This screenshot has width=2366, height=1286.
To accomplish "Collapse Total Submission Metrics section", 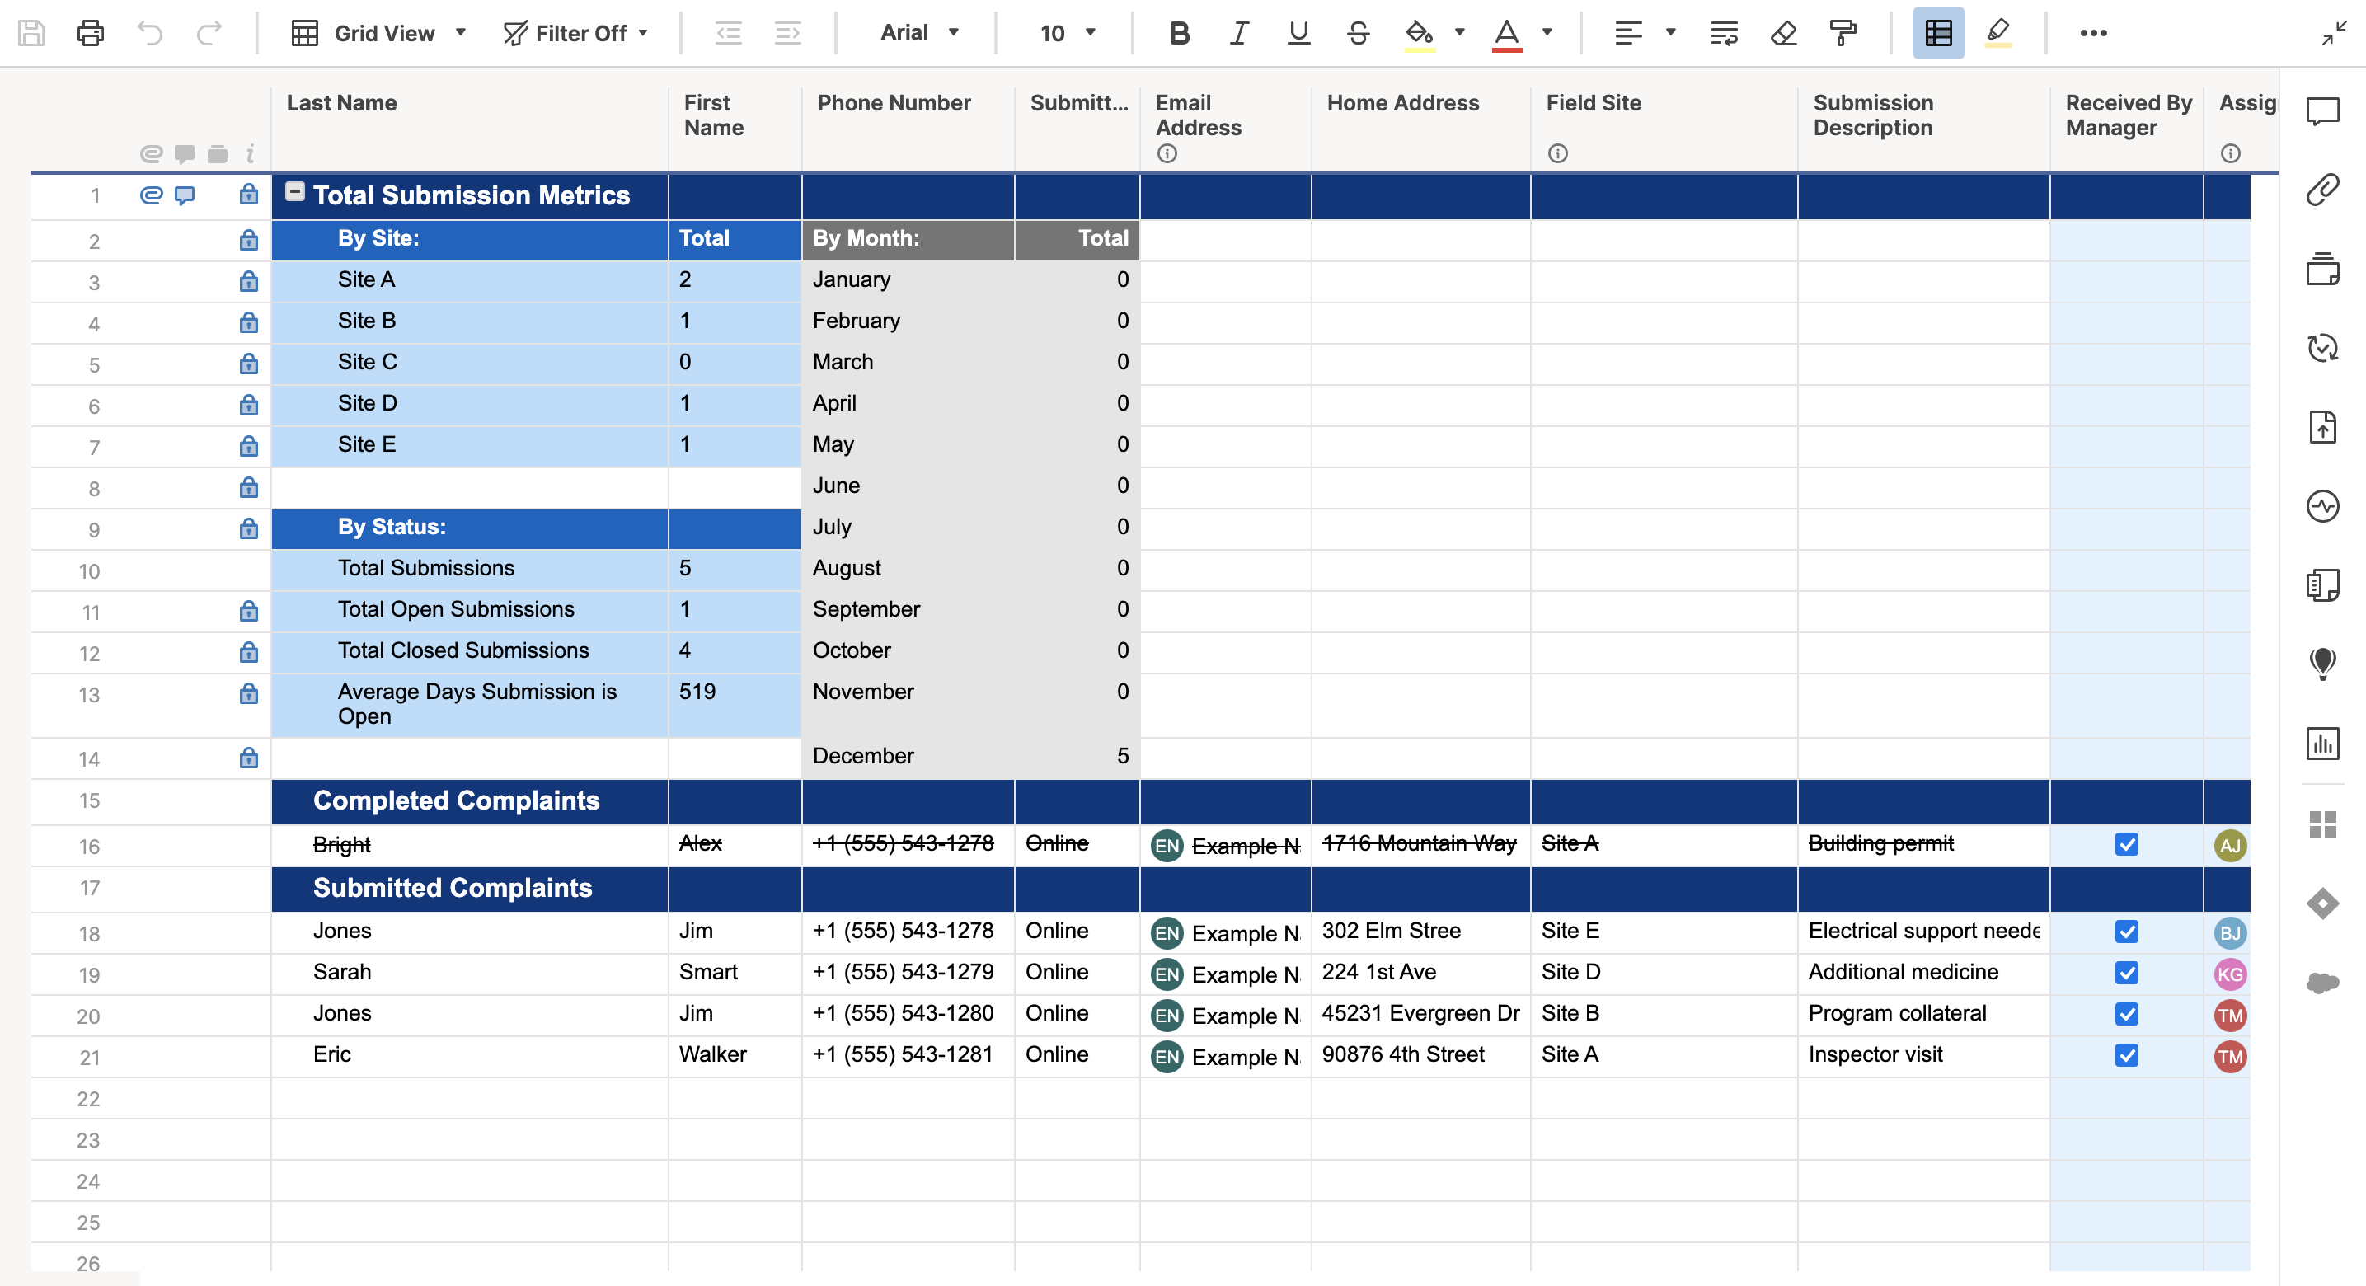I will tap(295, 192).
